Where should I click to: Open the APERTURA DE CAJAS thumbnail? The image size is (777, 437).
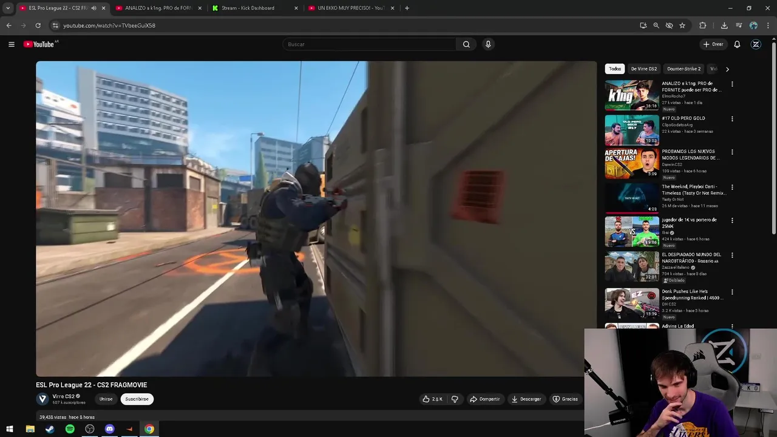pos(632,163)
